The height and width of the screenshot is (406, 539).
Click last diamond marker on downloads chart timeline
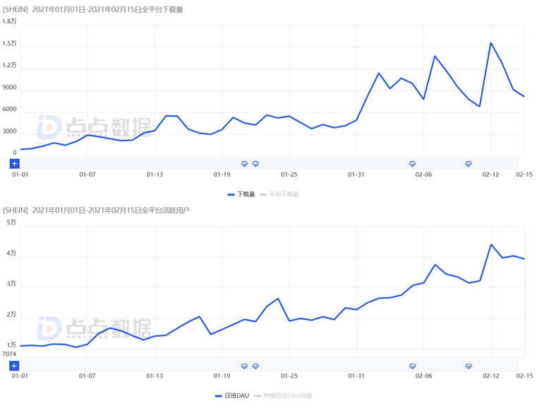(468, 164)
